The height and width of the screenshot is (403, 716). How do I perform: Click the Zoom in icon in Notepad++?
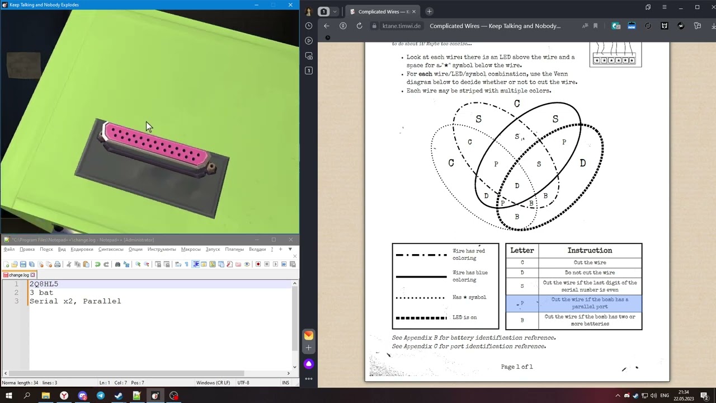coord(138,264)
